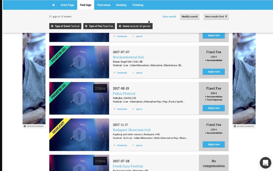Click the Bookmark link for Budapest Showcase Hub
Screen dimensions: 273x171
(122, 145)
